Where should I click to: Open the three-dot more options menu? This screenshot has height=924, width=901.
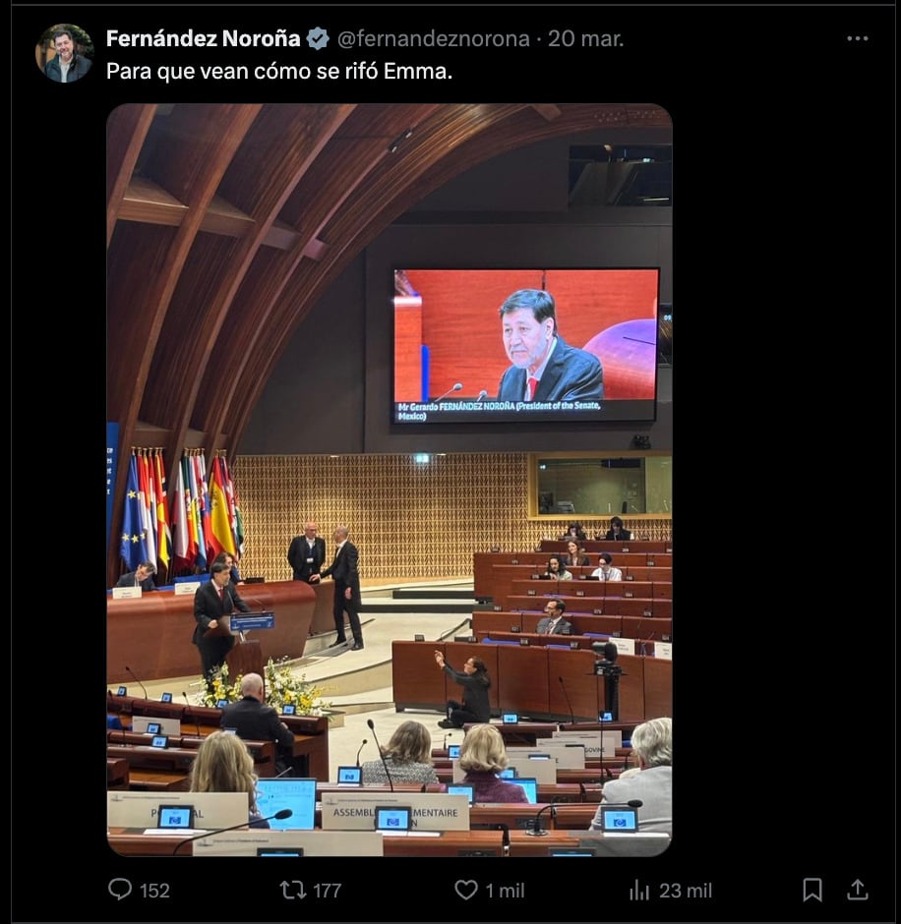tap(858, 39)
